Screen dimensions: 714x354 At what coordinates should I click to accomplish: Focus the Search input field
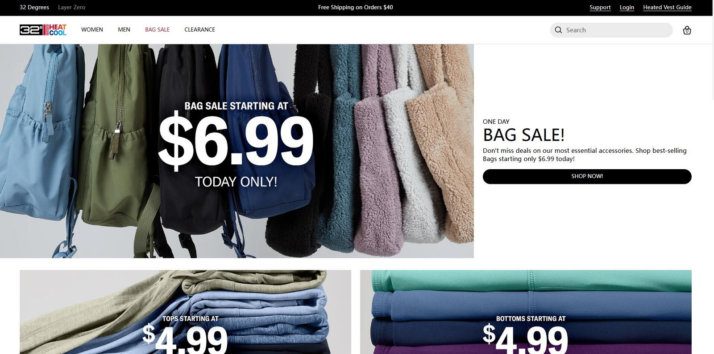[616, 30]
